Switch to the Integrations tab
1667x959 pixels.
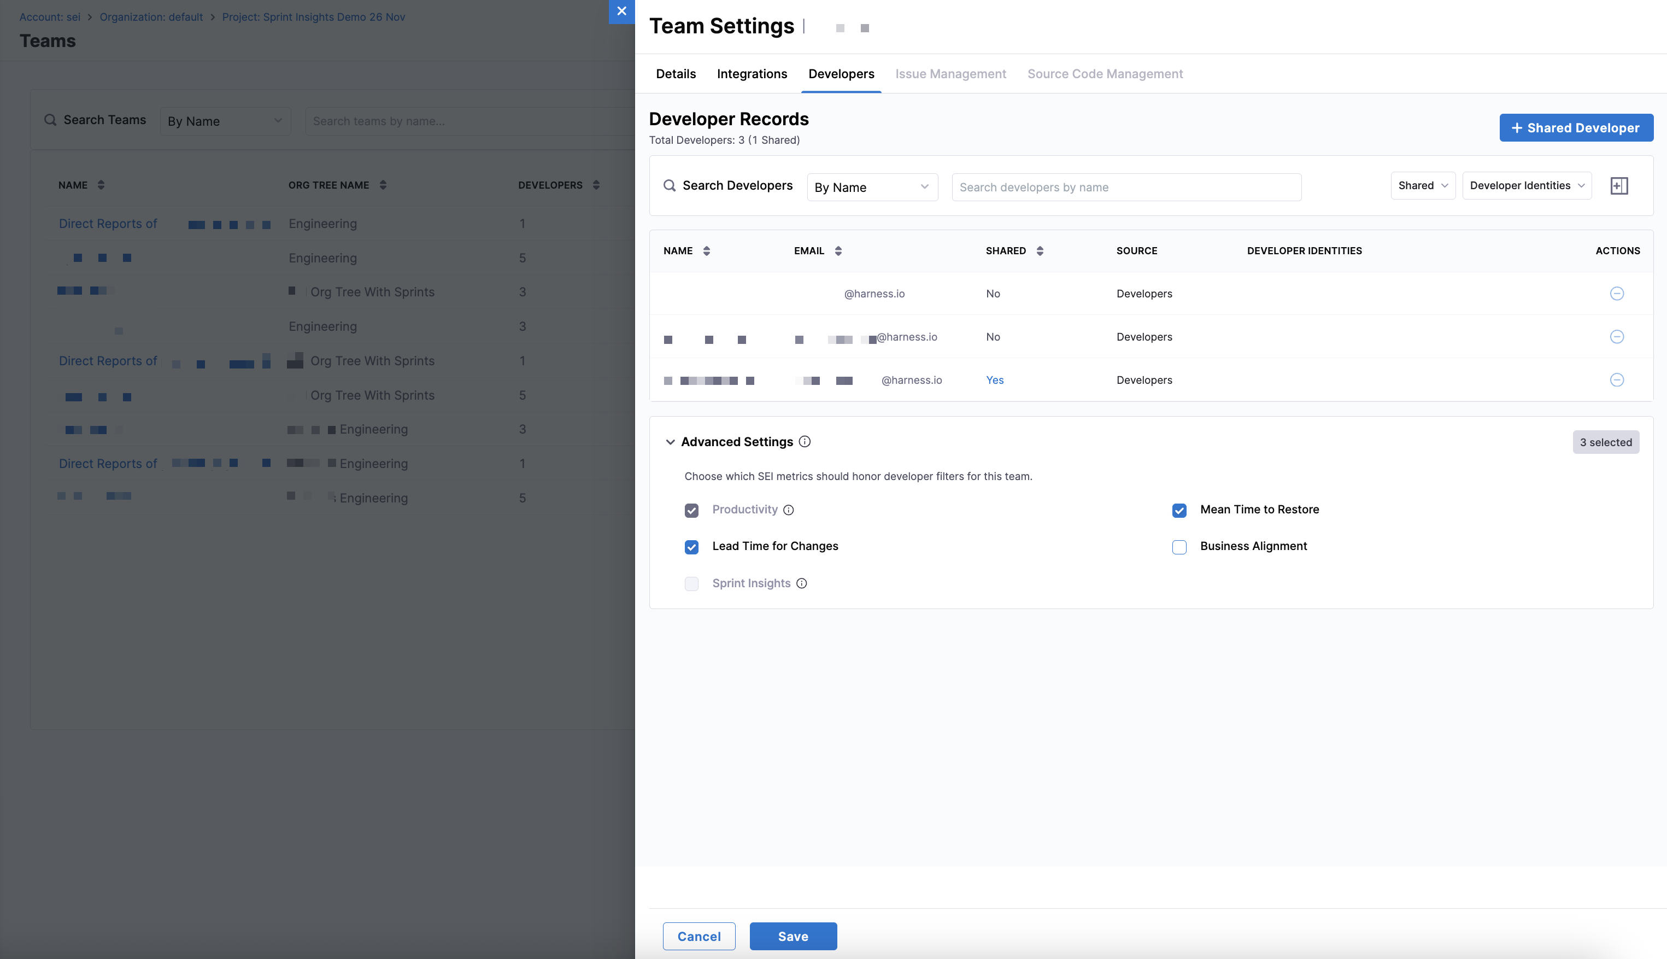point(752,74)
